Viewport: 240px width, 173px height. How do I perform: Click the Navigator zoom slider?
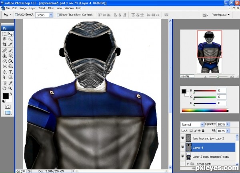pyautogui.click(x=218, y=77)
